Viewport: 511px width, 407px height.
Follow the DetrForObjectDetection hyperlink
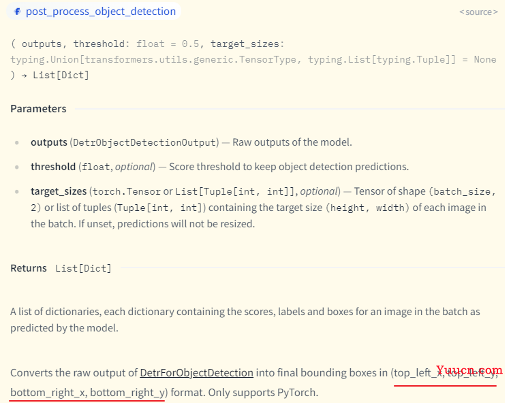pos(196,373)
